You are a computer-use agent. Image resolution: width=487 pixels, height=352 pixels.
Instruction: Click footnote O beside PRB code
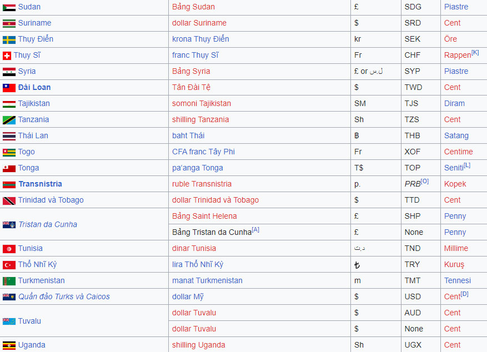tap(425, 181)
